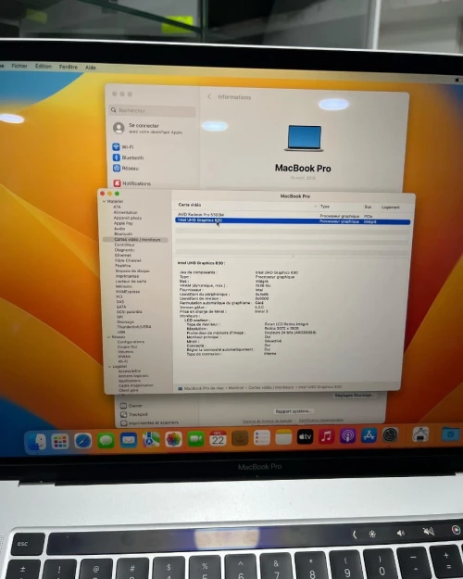This screenshot has width=463, height=579.
Task: Open System Information icon in the Dock
Action: [420, 434]
